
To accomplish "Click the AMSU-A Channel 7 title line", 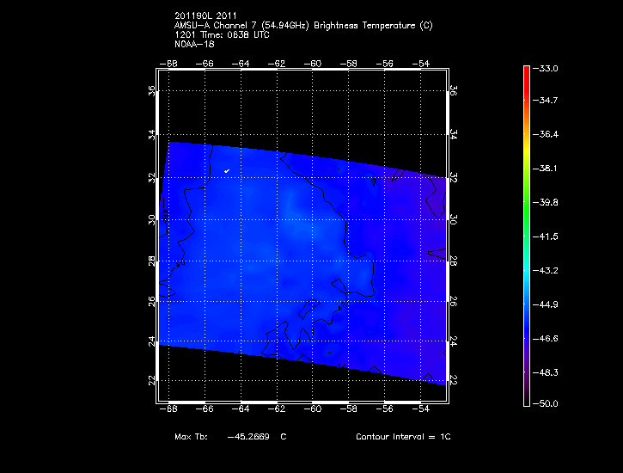I will [302, 25].
